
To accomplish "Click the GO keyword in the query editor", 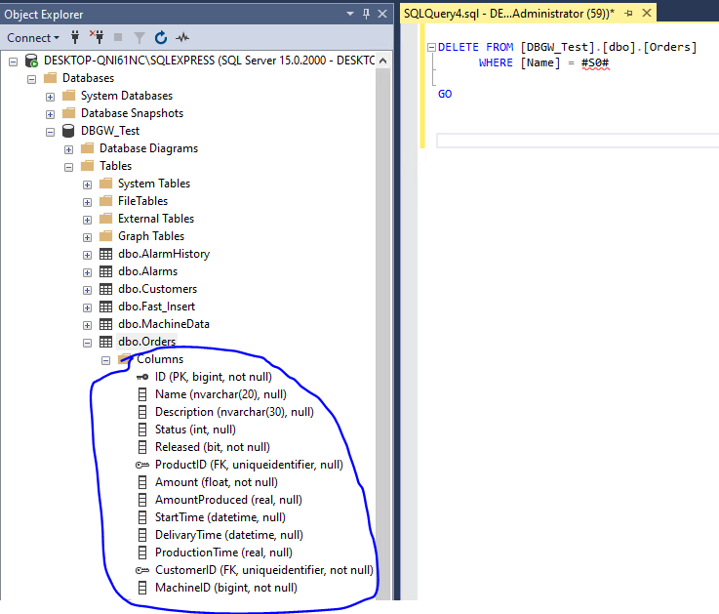I will click(445, 94).
